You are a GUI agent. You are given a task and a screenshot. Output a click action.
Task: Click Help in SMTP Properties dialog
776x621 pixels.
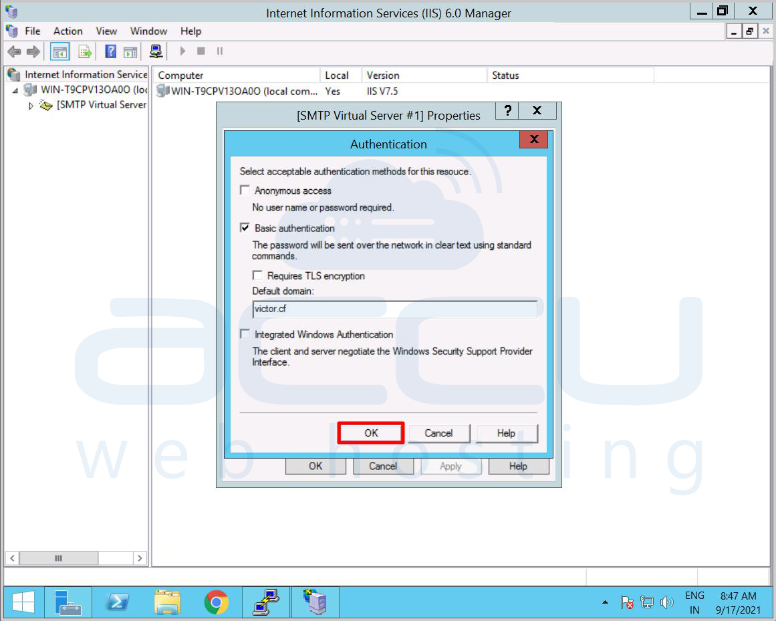(x=518, y=466)
